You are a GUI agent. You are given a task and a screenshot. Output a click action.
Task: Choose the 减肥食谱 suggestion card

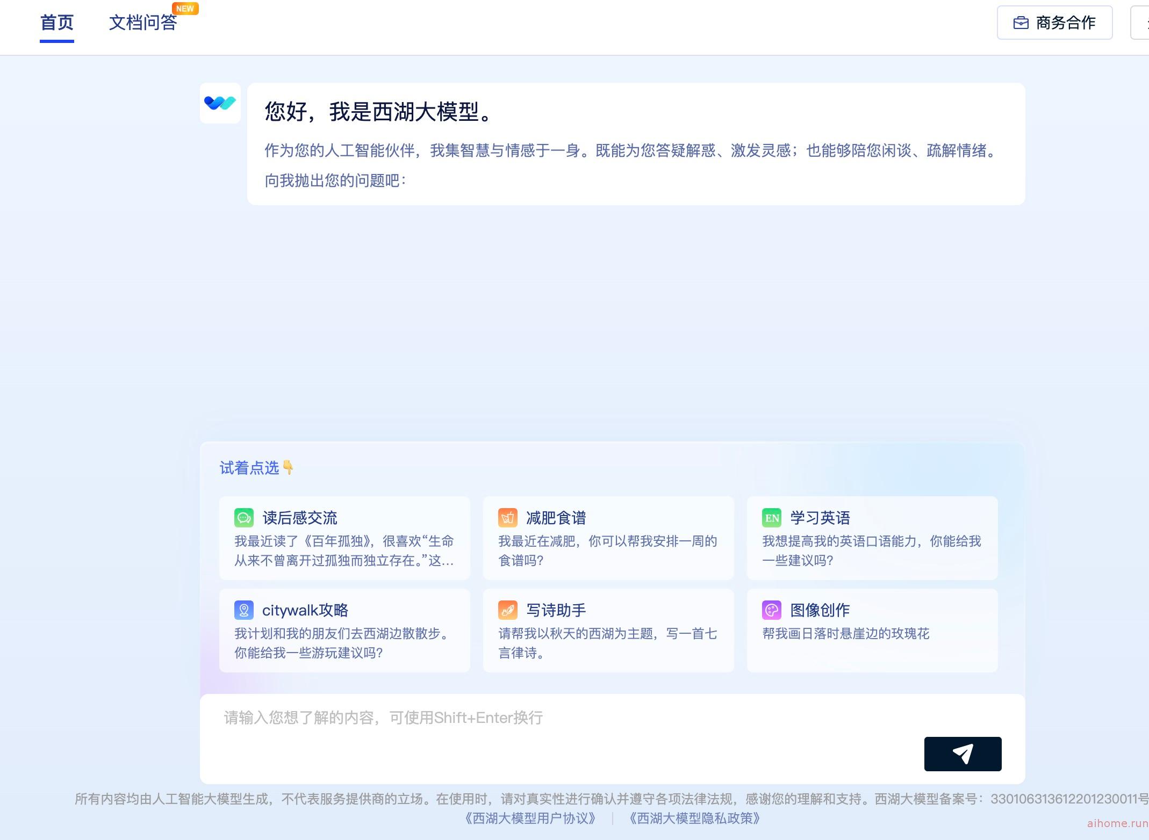coord(608,538)
